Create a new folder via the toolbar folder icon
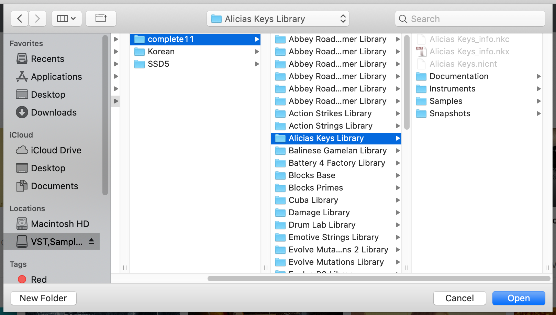556x315 pixels. click(101, 19)
